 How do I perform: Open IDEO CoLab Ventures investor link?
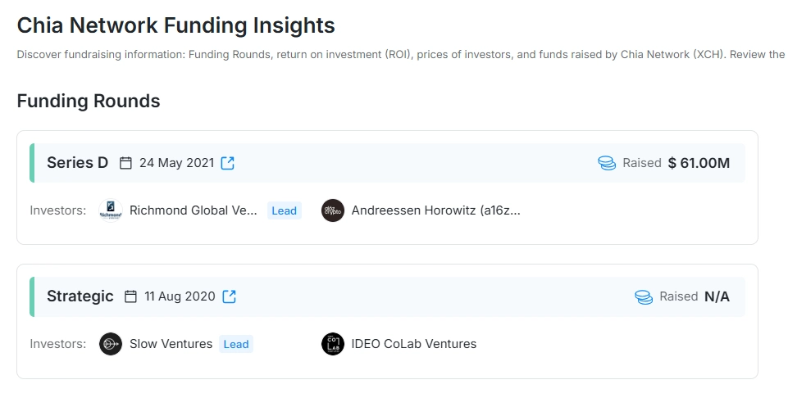[x=413, y=344]
